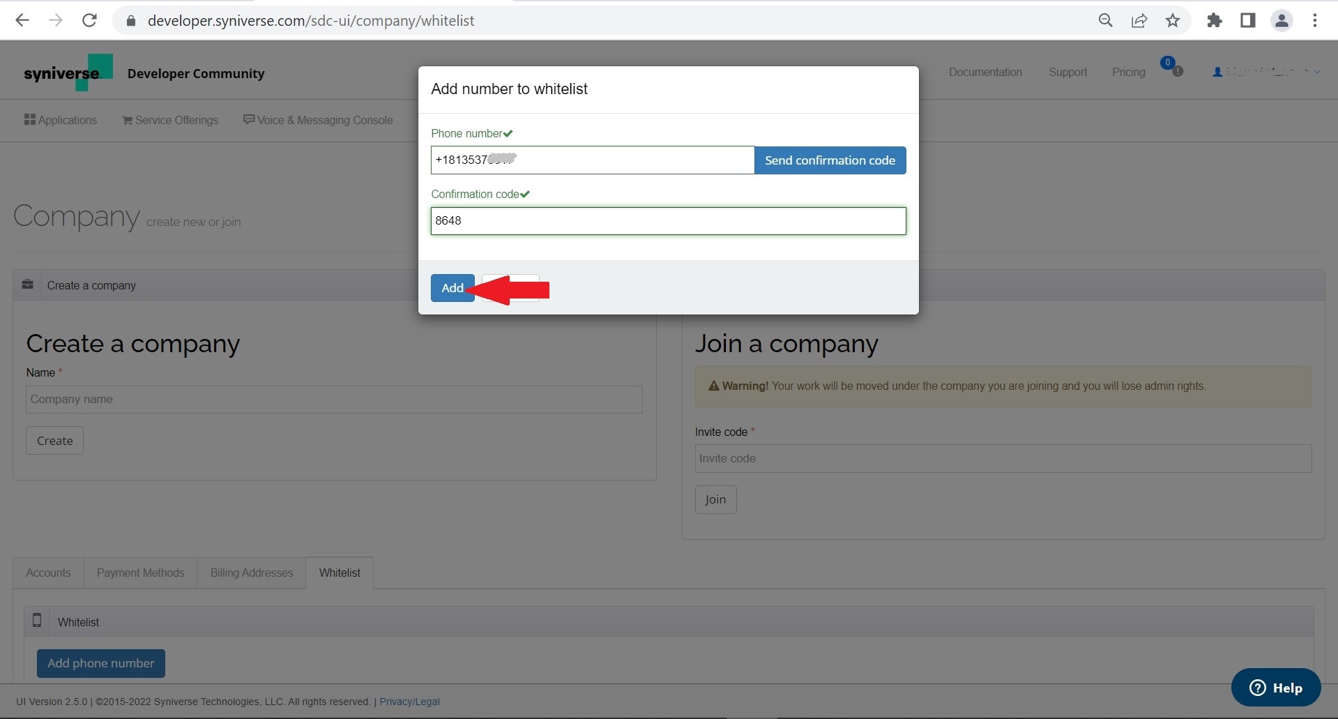This screenshot has height=719, width=1338.
Task: Open Voice & Messaging Console
Action: coord(318,120)
